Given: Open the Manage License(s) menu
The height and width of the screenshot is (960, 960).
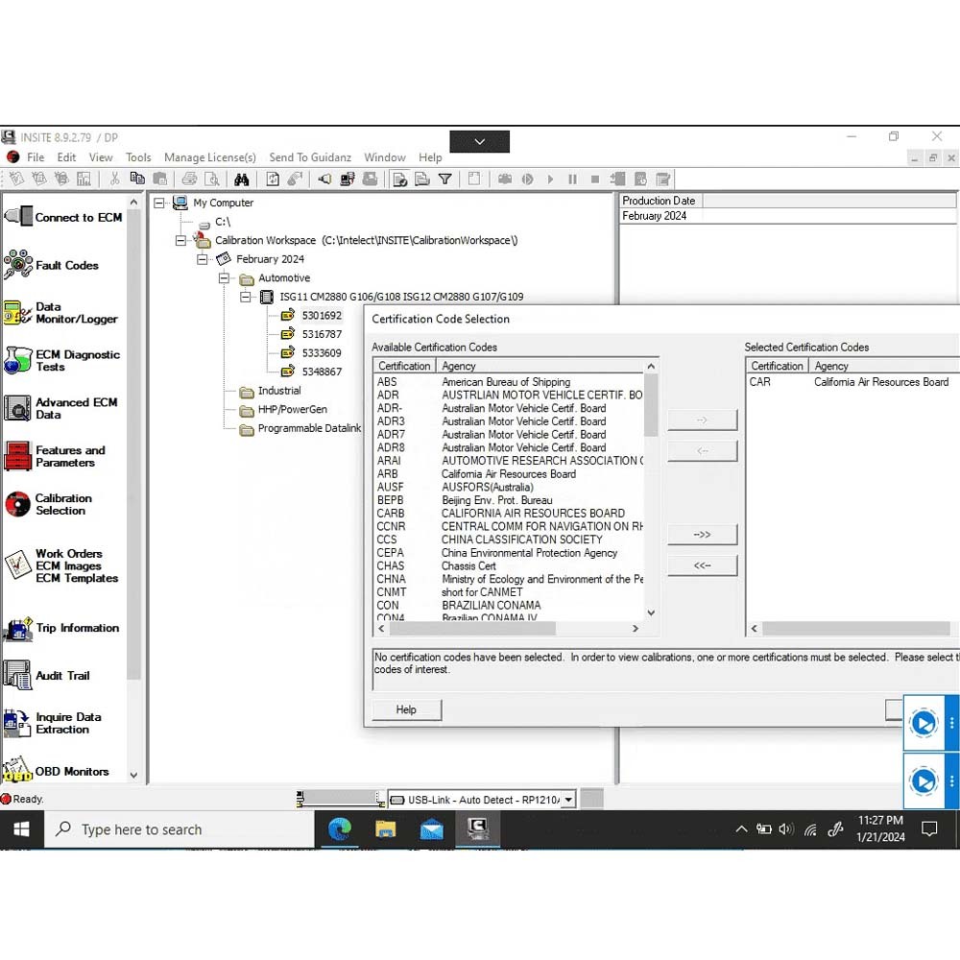Looking at the screenshot, I should coord(210,157).
